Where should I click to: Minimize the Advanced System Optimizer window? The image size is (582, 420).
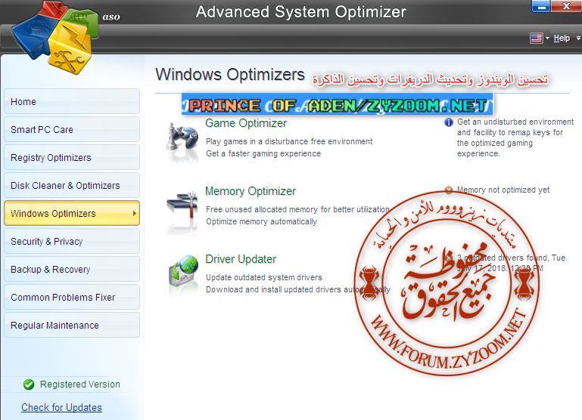pyautogui.click(x=541, y=6)
